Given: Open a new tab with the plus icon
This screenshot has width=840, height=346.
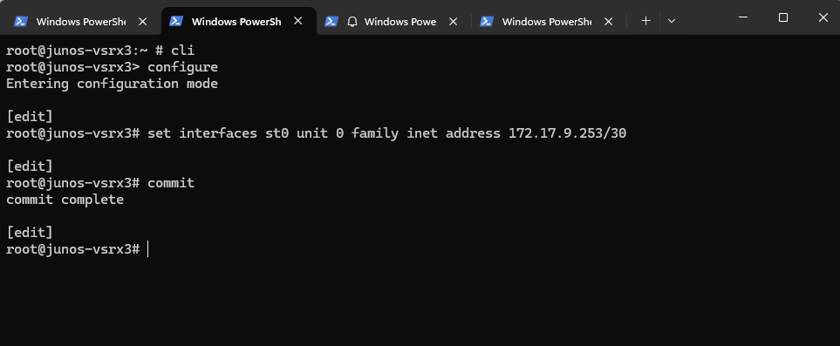Looking at the screenshot, I should [646, 21].
